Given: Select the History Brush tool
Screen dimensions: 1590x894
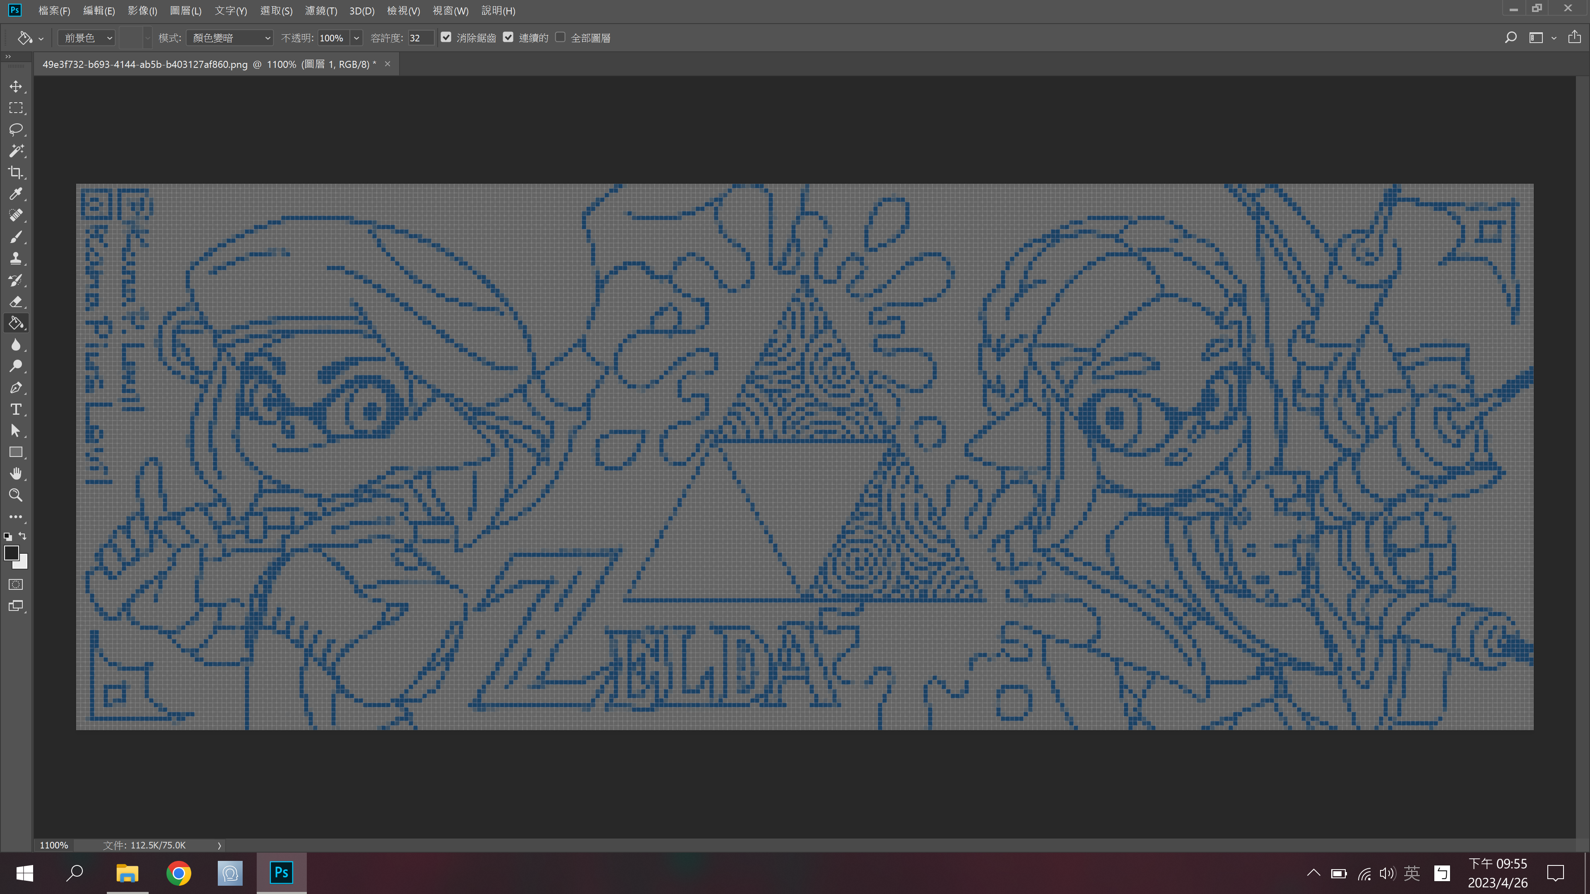Looking at the screenshot, I should point(16,280).
